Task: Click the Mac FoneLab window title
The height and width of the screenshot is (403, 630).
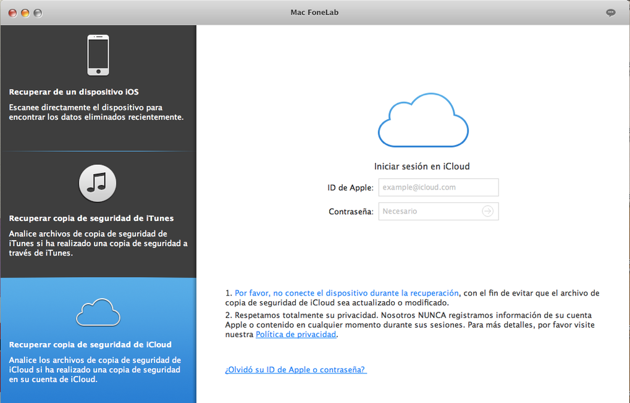Action: pyautogui.click(x=314, y=12)
